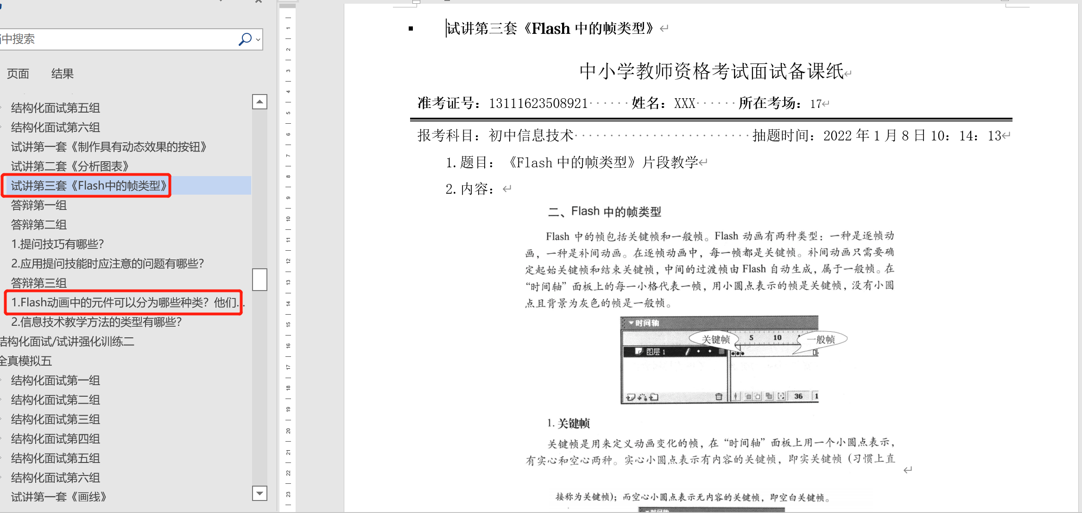
Task: Go to heading 答辩第一组
Action: click(x=39, y=205)
